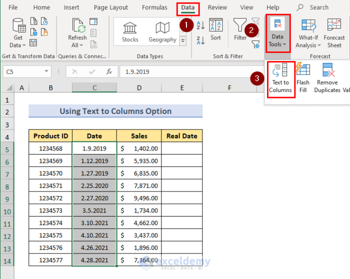This screenshot has width=350, height=279.
Task: Click the Insert Function fx icon
Action: click(109, 71)
